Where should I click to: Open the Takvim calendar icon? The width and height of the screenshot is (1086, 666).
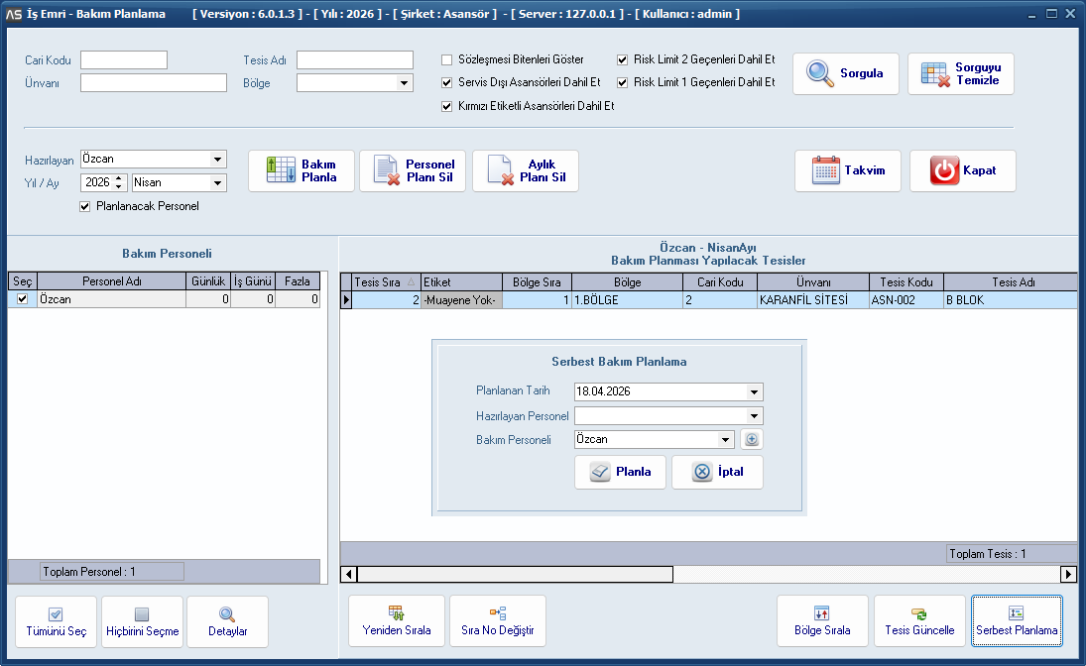pyautogui.click(x=825, y=170)
